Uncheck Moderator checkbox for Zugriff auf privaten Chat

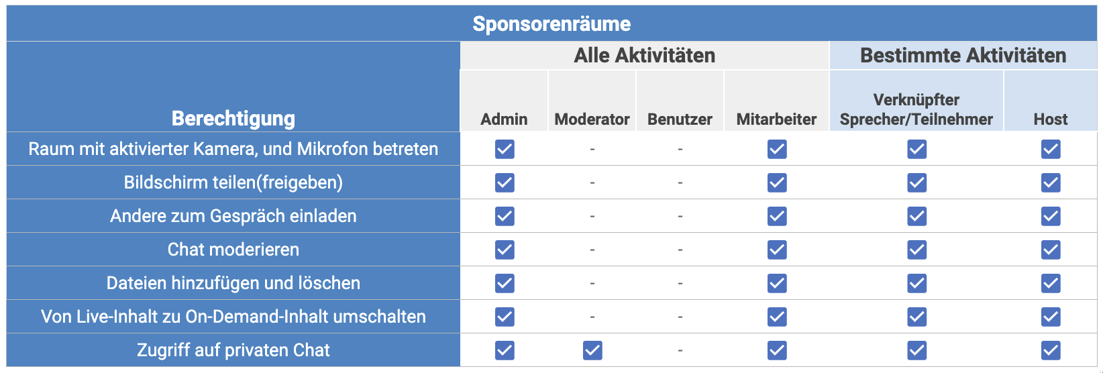tap(592, 350)
